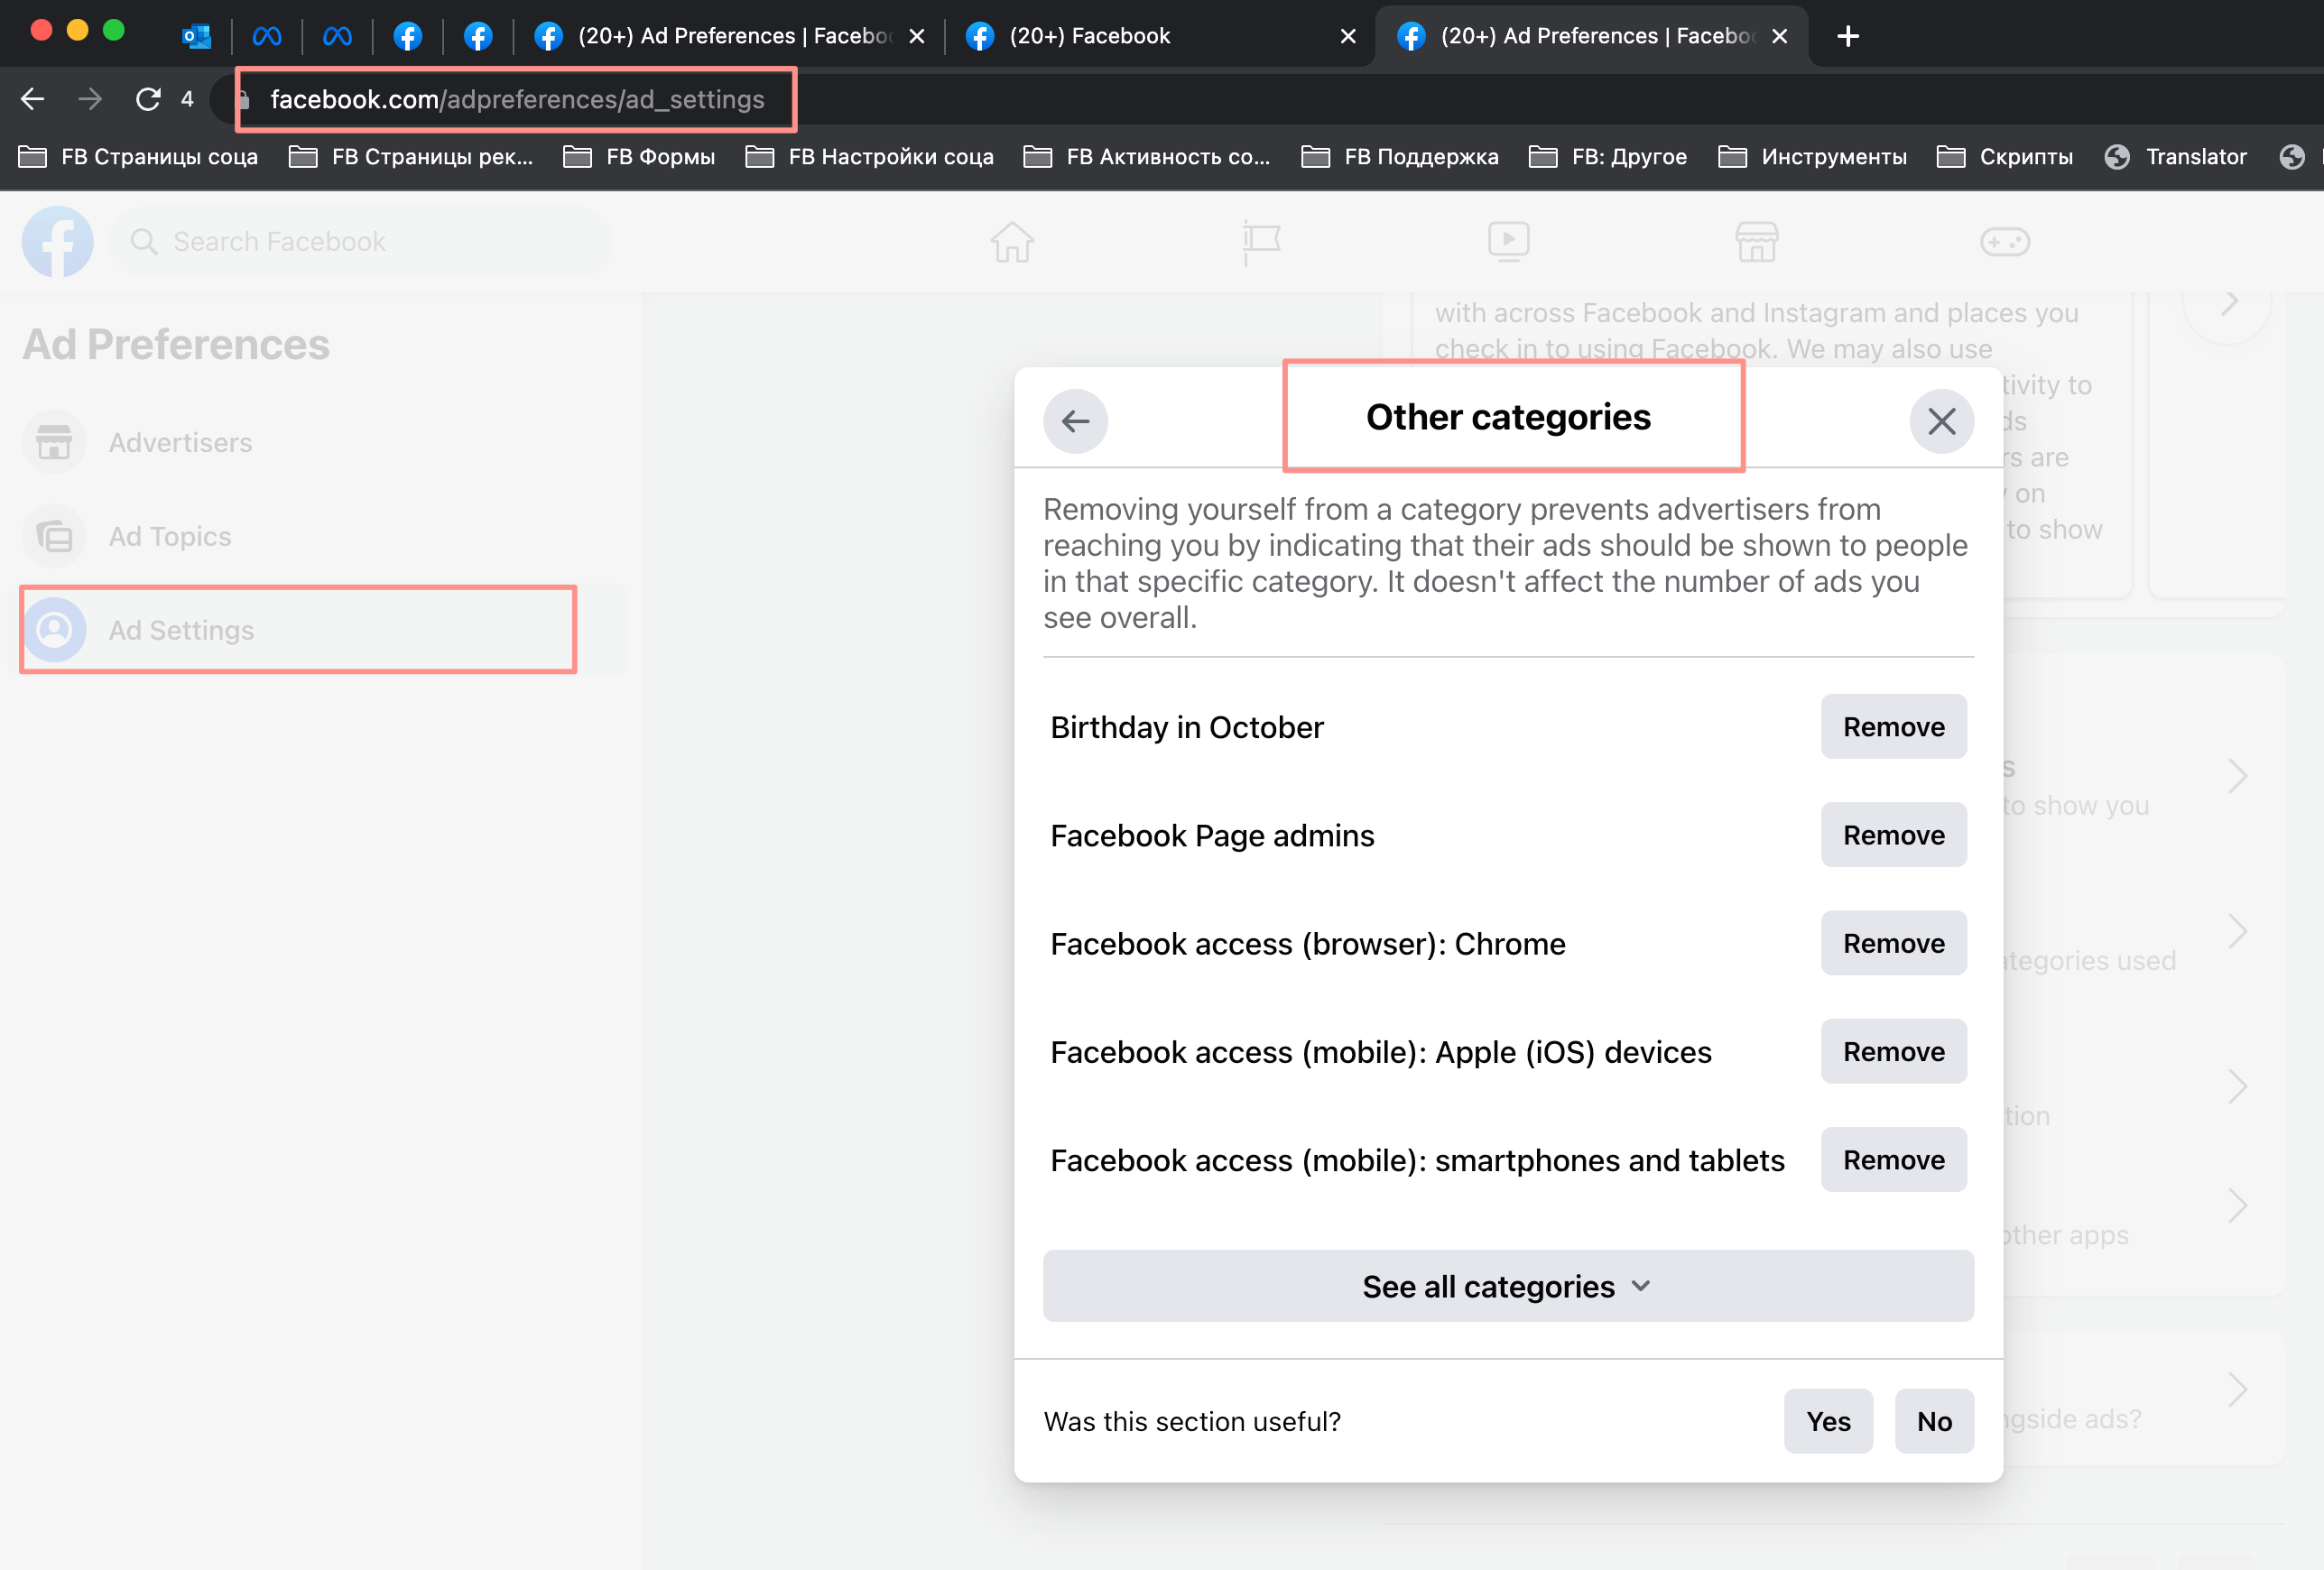Open Gaming controller icon
Image resolution: width=2324 pixels, height=1570 pixels.
coord(2004,241)
